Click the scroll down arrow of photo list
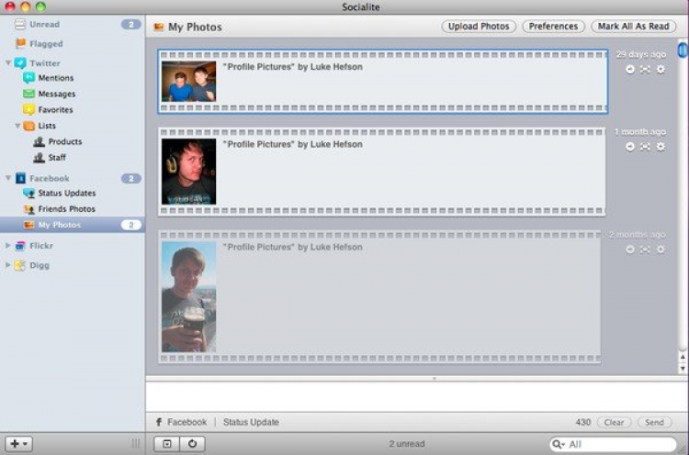Image resolution: width=689 pixels, height=455 pixels. click(x=683, y=369)
